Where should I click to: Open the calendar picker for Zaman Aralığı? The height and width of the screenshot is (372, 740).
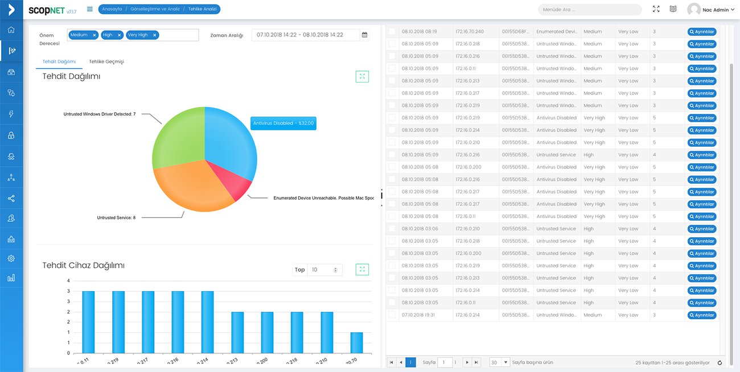[364, 35]
